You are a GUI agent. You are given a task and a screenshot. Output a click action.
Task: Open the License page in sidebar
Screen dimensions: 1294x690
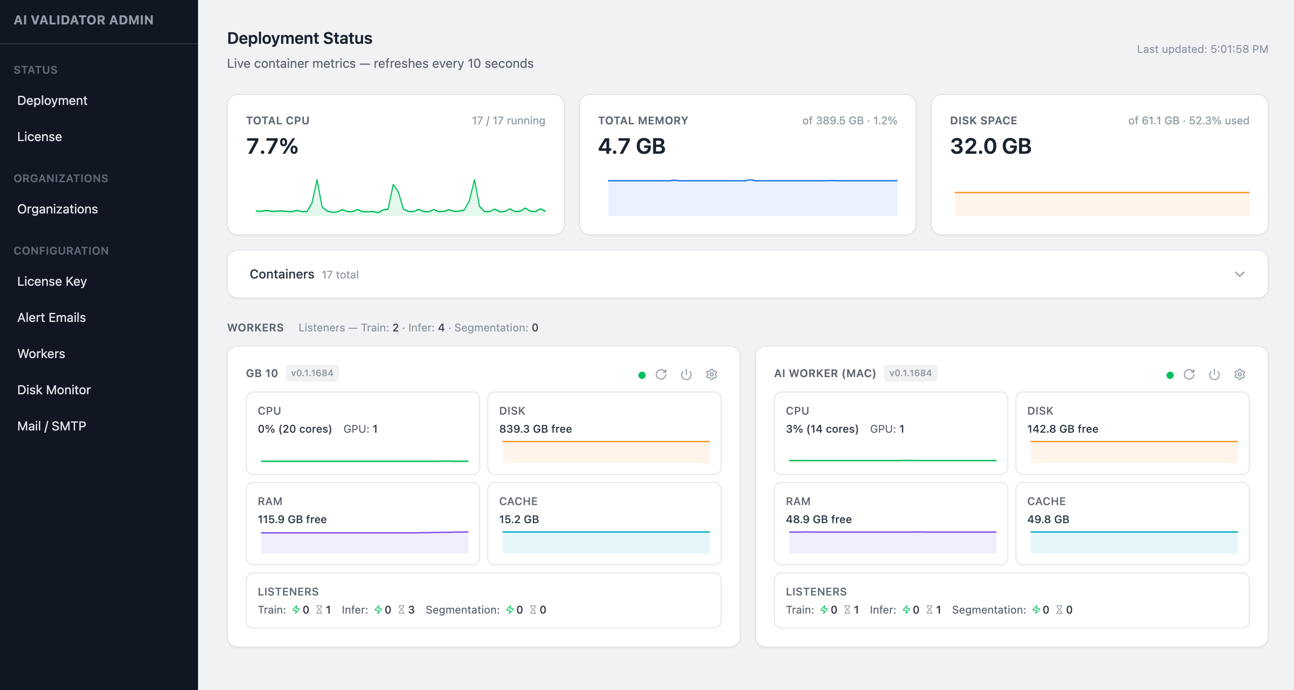point(40,137)
